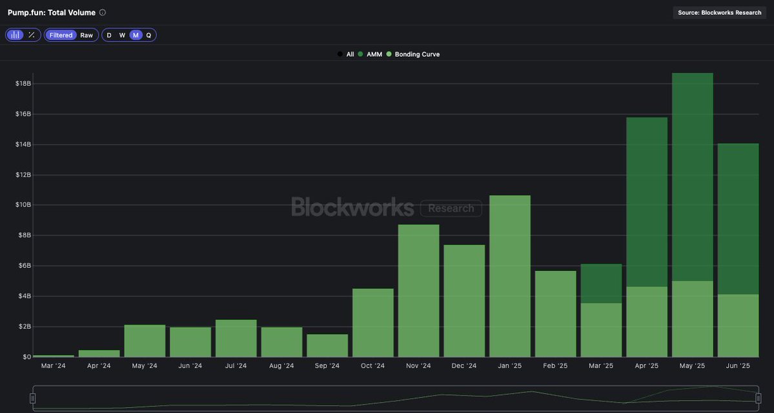The height and width of the screenshot is (413, 774).
Task: Click the $0 axis label
Action: pyautogui.click(x=26, y=357)
